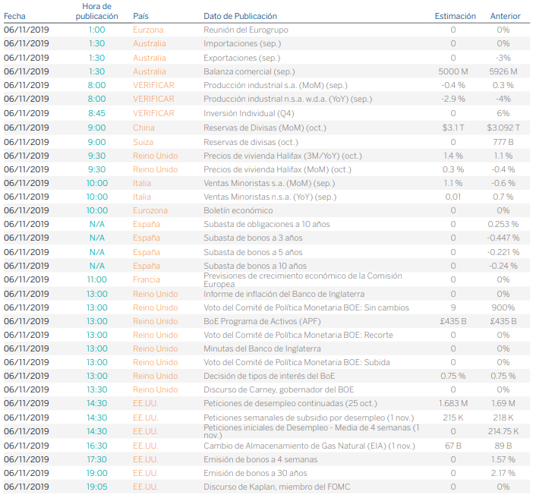This screenshot has width=536, height=498.
Task: Click the Fecha column header
Action: pyautogui.click(x=15, y=16)
